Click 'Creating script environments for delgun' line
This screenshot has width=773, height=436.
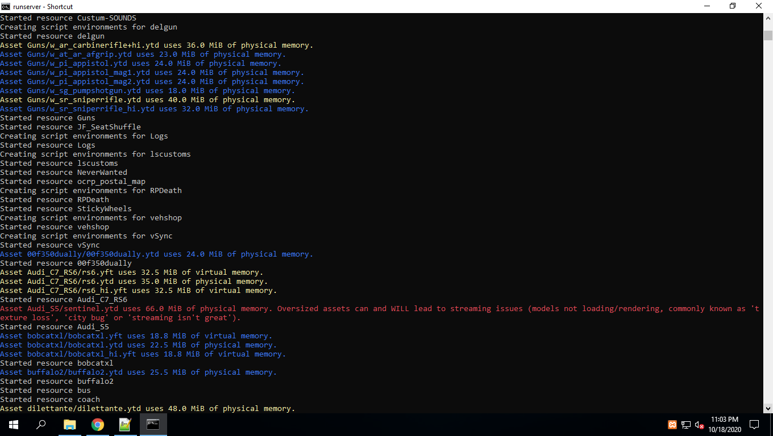click(89, 27)
